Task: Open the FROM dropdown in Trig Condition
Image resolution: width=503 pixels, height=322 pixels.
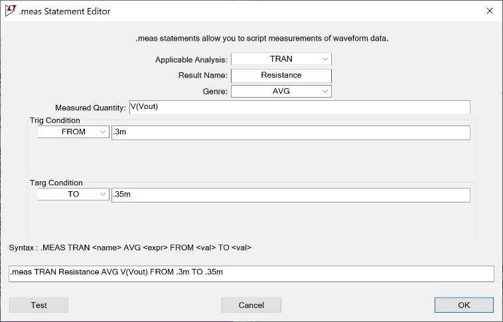Action: tap(73, 132)
